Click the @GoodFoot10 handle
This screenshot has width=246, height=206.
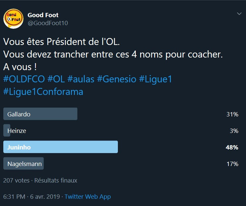pyautogui.click(x=48, y=23)
